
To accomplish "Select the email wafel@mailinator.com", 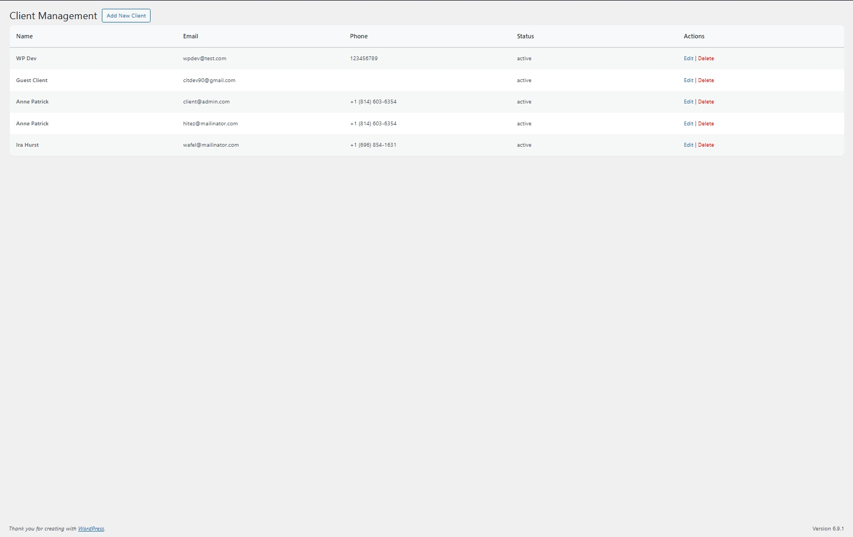I will 211,145.
